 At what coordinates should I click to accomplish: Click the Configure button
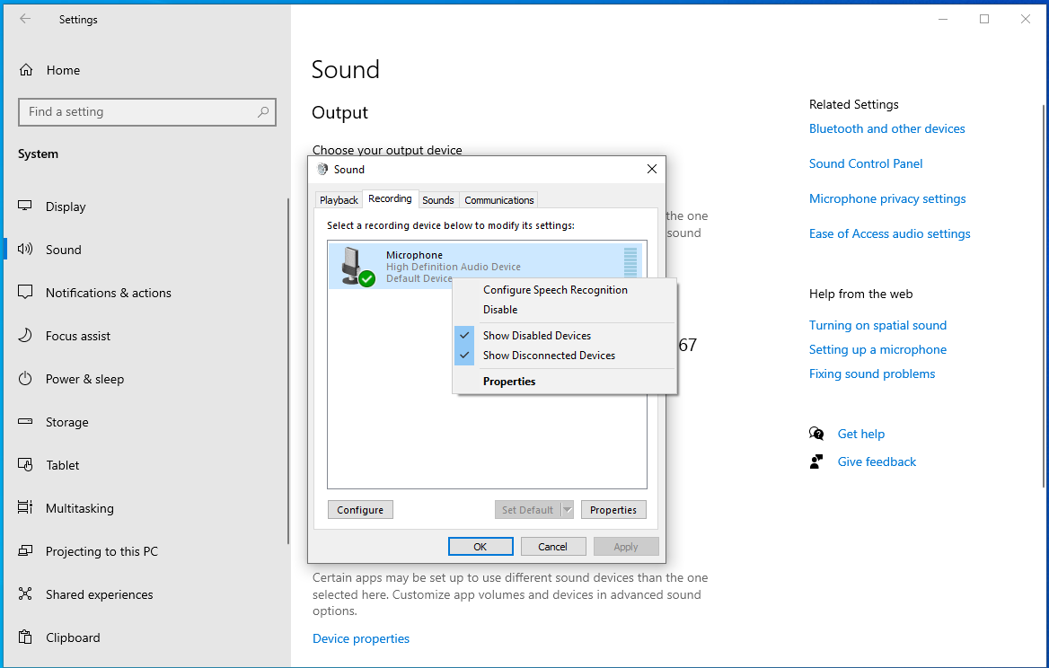click(x=360, y=509)
